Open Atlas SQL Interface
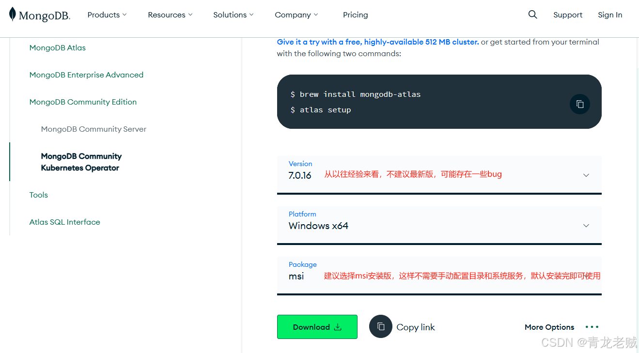The height and width of the screenshot is (353, 639). point(65,222)
